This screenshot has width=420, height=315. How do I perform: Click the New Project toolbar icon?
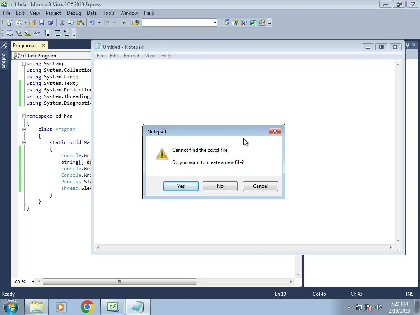pyautogui.click(x=10, y=23)
